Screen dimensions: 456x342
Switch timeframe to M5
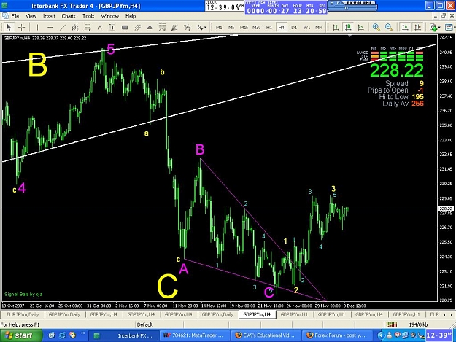(231, 27)
